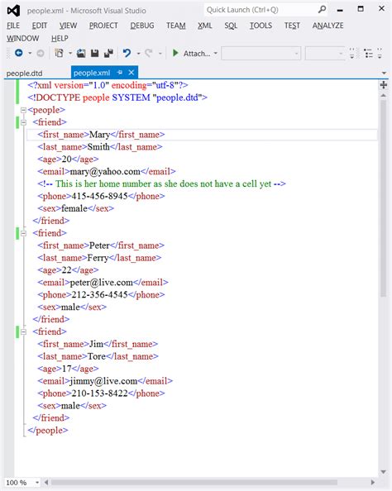The height and width of the screenshot is (491, 392).
Task: Click the search magnifier in Quick Launch
Action: [x=322, y=10]
